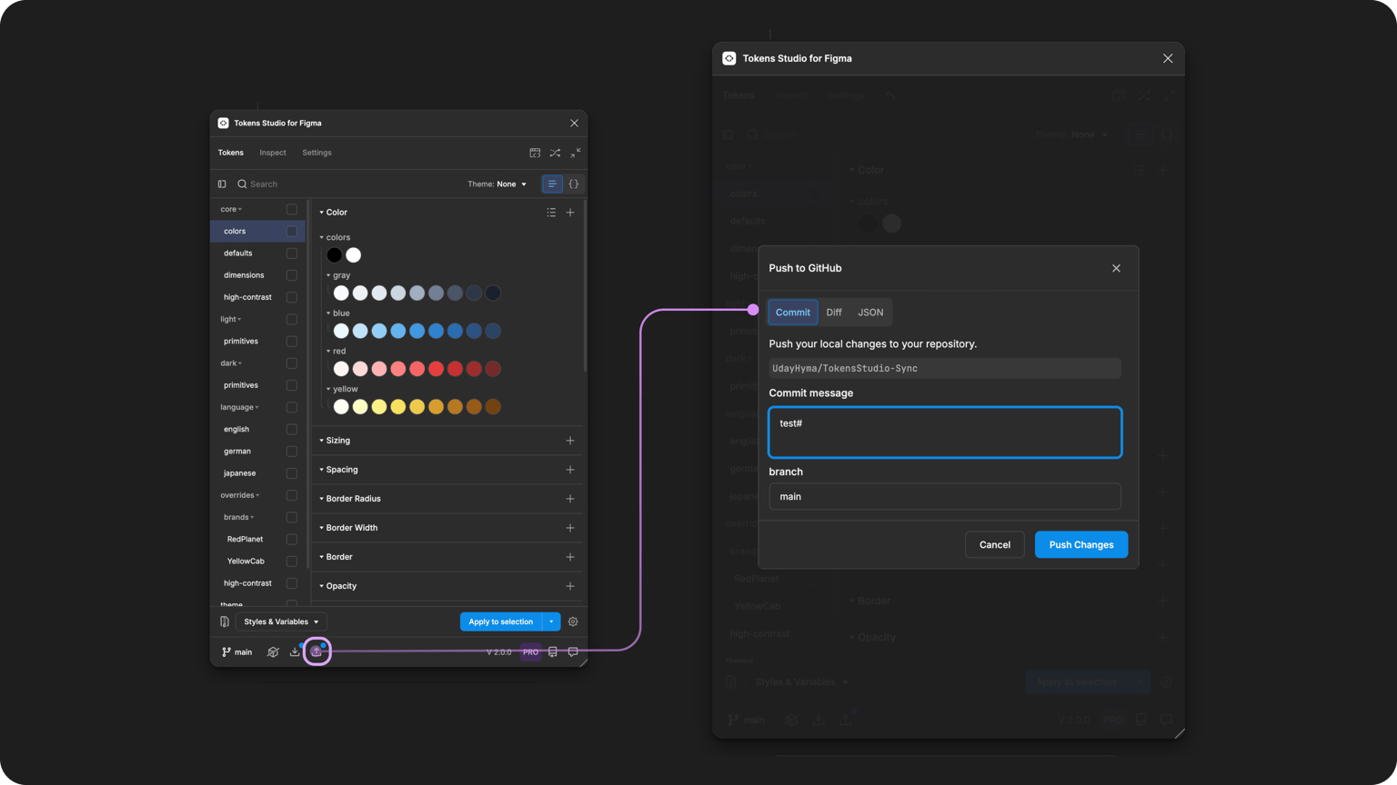Enable the german token set checkbox
The width and height of the screenshot is (1397, 785).
(291, 452)
